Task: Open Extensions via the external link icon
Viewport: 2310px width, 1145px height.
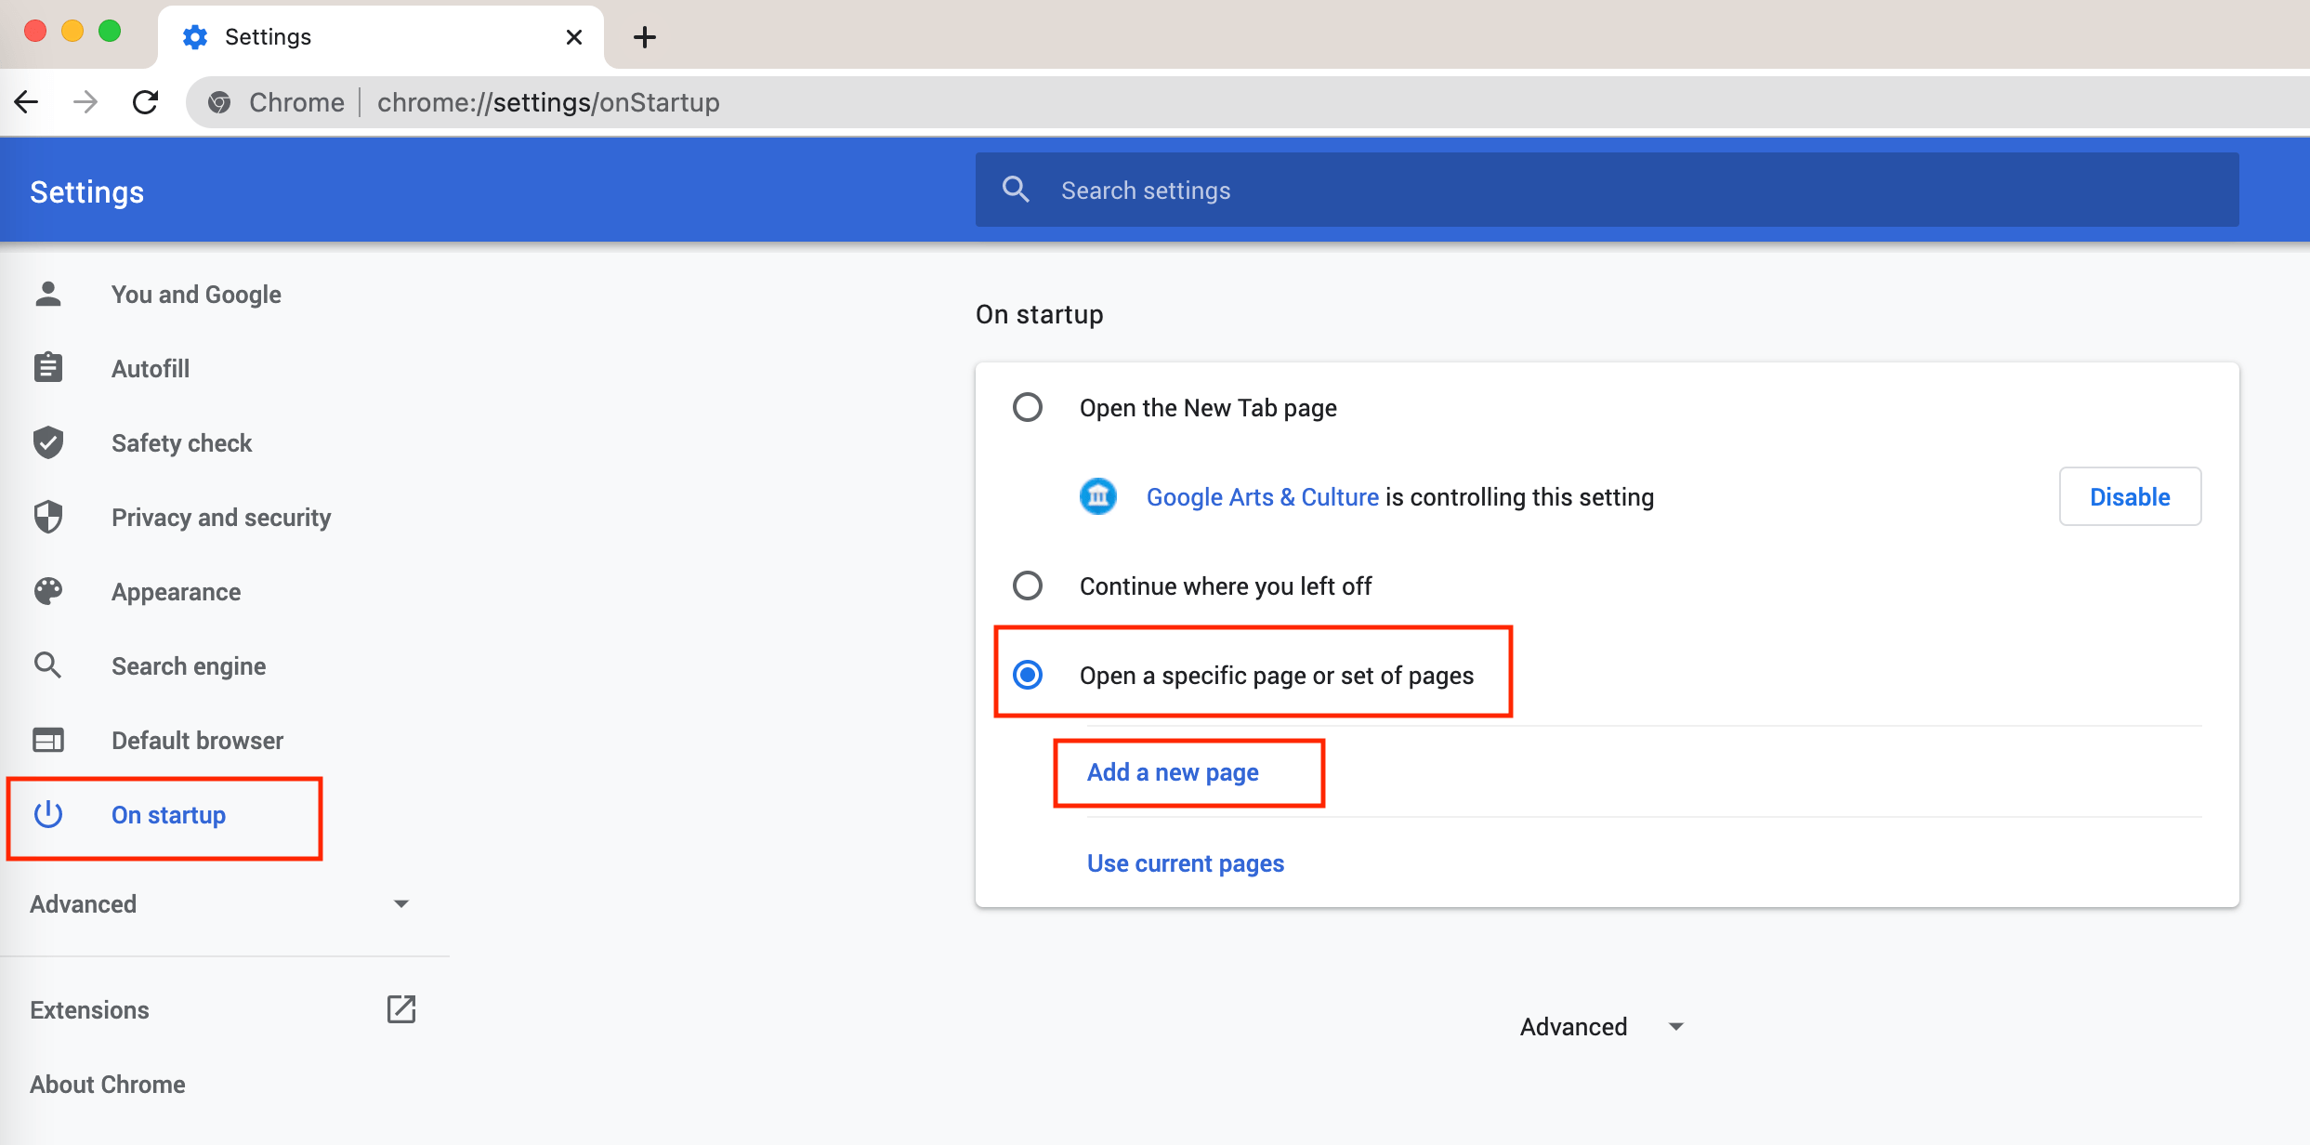Action: pyautogui.click(x=401, y=1009)
